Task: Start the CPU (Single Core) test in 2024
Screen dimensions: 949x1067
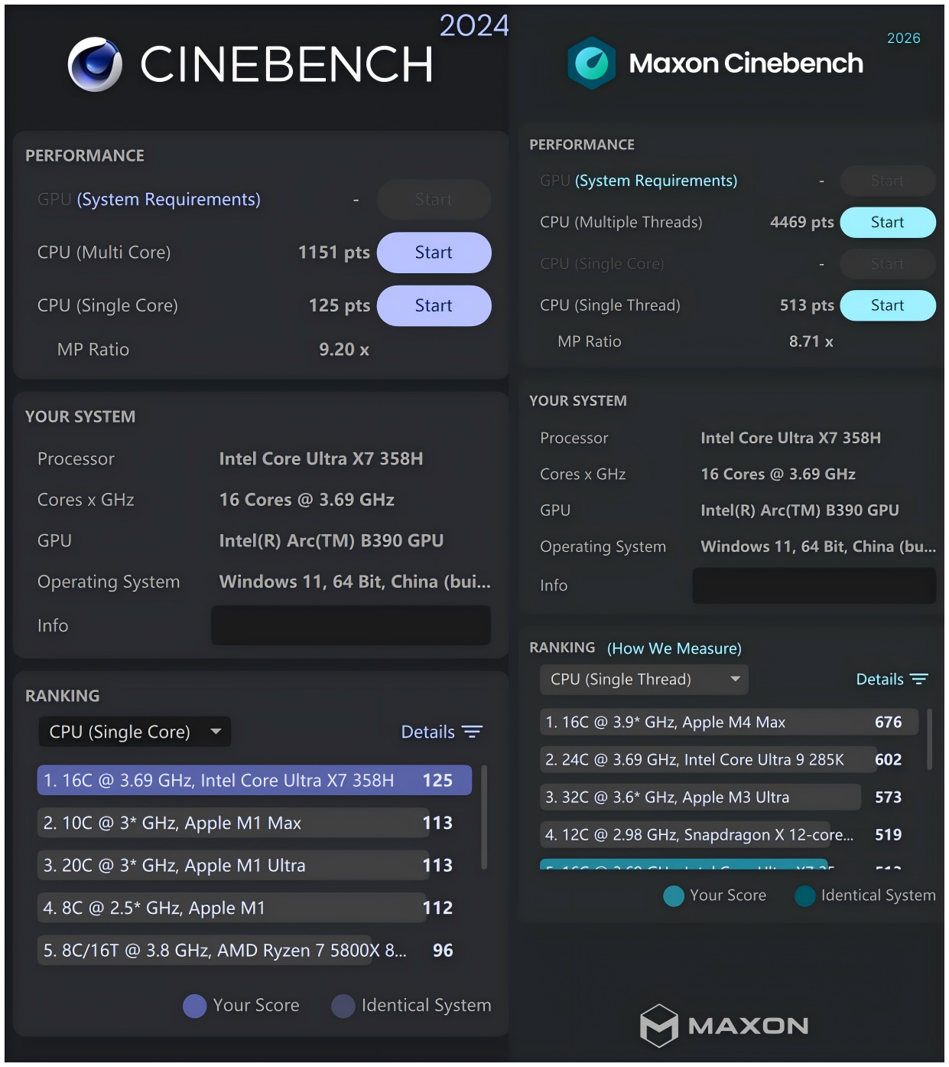Action: (434, 305)
